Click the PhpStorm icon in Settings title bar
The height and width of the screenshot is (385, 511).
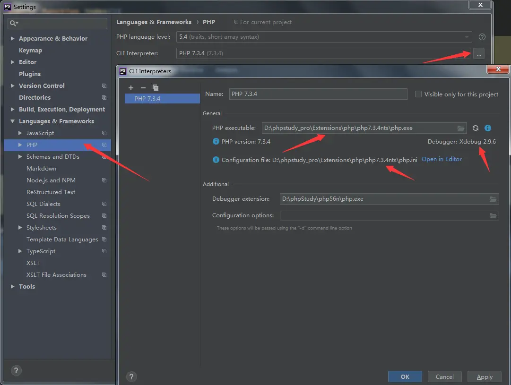click(8, 7)
